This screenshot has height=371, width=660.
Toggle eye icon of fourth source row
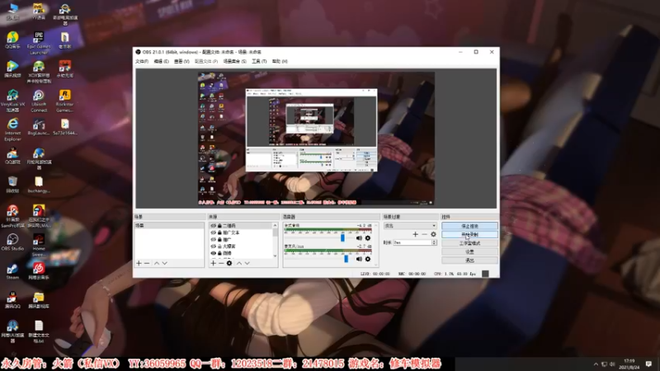pos(214,246)
